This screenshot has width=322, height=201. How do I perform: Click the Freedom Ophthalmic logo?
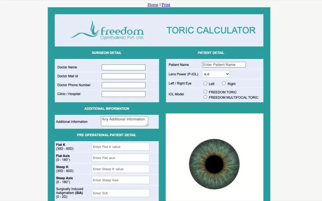coord(107,30)
